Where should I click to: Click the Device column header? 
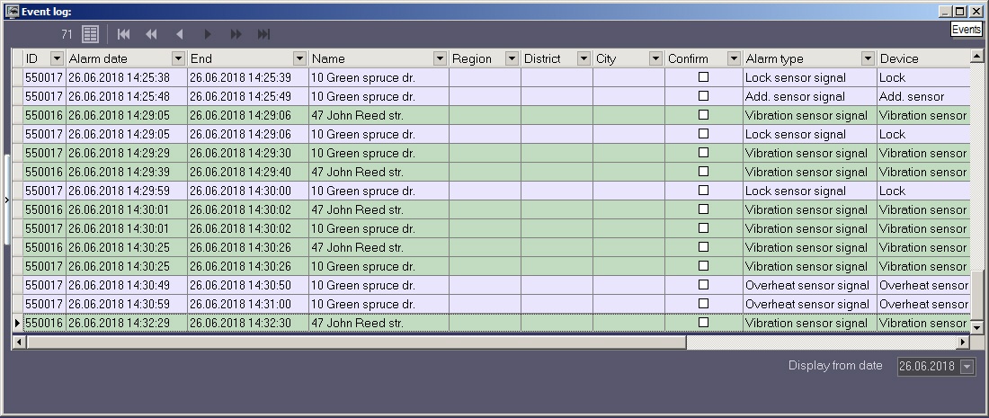pyautogui.click(x=921, y=58)
